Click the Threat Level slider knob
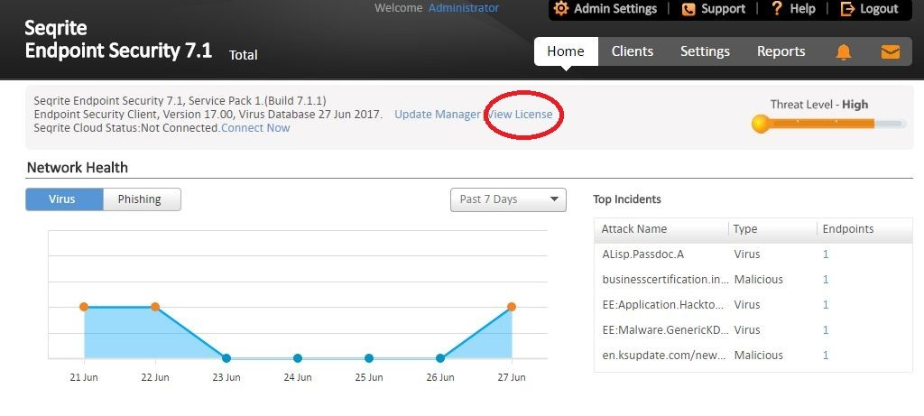The image size is (924, 416). (761, 124)
